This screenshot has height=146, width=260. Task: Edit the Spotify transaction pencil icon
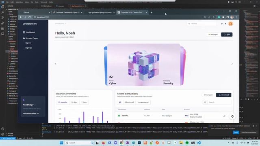tap(224, 116)
